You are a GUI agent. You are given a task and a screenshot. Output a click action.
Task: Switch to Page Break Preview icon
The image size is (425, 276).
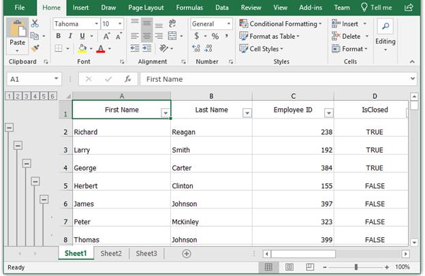[310, 267]
